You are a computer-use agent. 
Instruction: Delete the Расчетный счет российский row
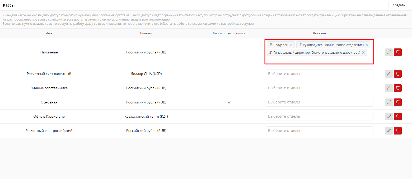397,131
